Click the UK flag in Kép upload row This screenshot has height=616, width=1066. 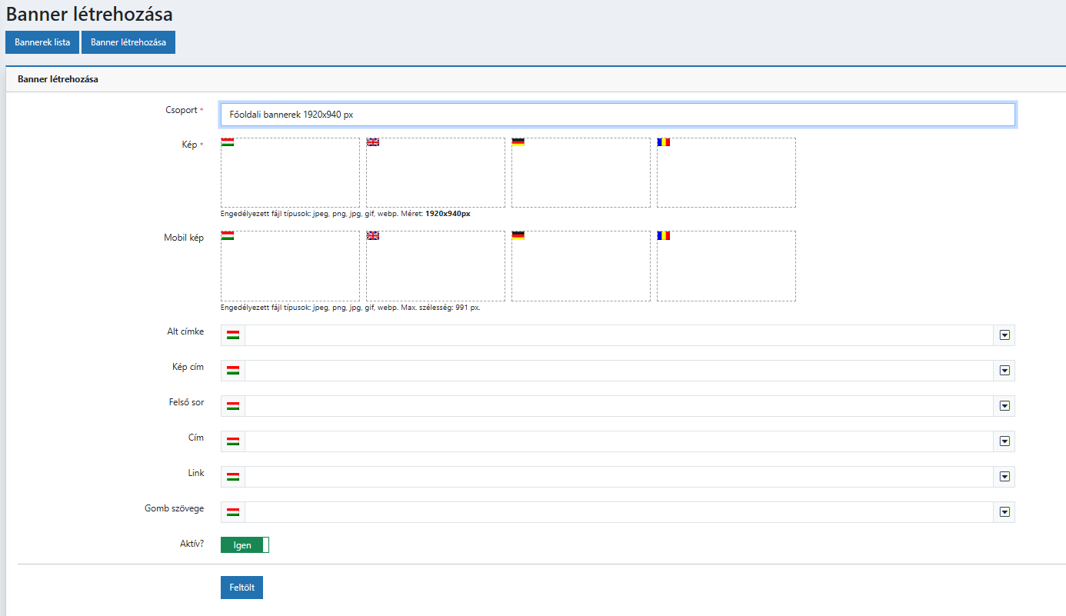pyautogui.click(x=373, y=142)
